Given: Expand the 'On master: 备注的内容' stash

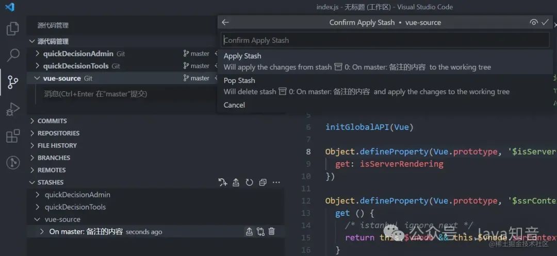Looking at the screenshot, I should [42, 232].
